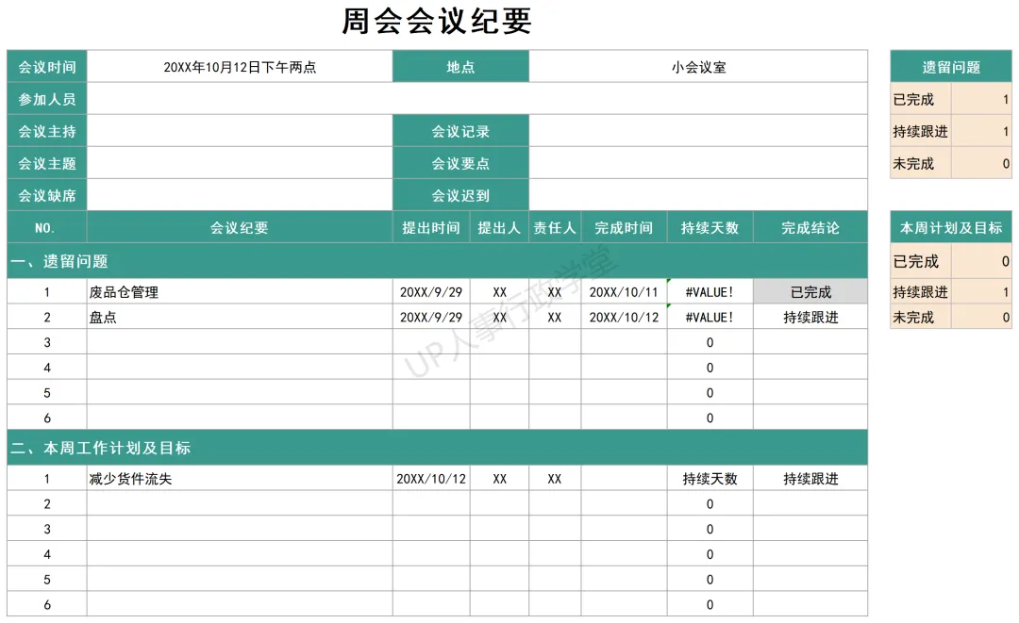Select the title 周会会议纪要
The width and height of the screenshot is (1019, 623).
pos(437,21)
